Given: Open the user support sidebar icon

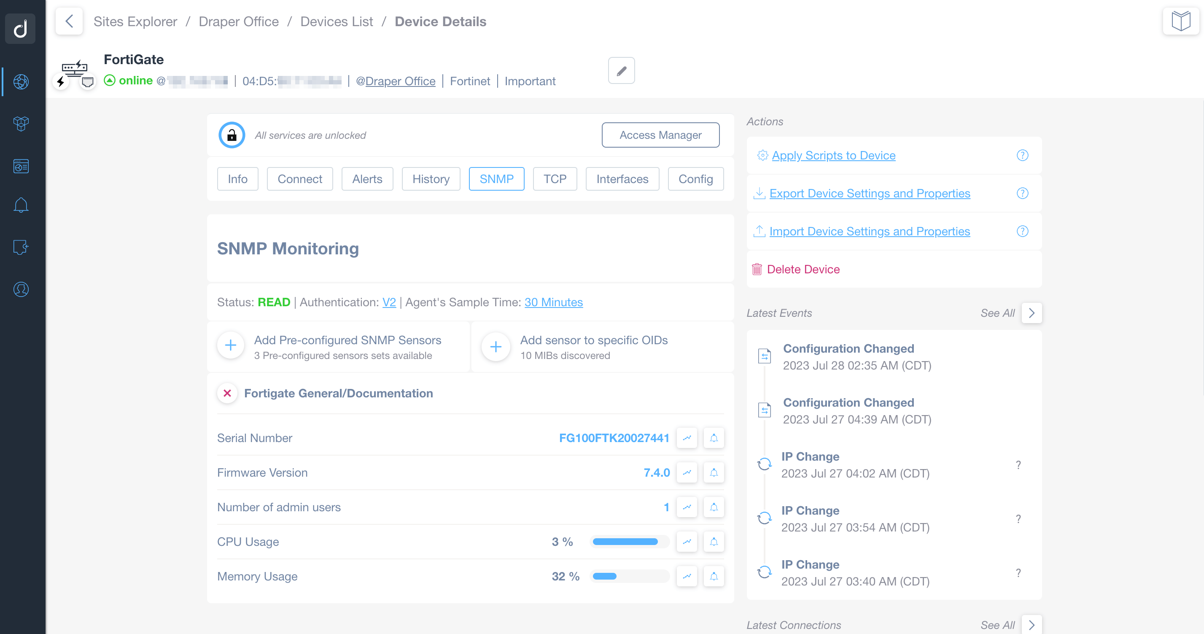Looking at the screenshot, I should coord(21,289).
